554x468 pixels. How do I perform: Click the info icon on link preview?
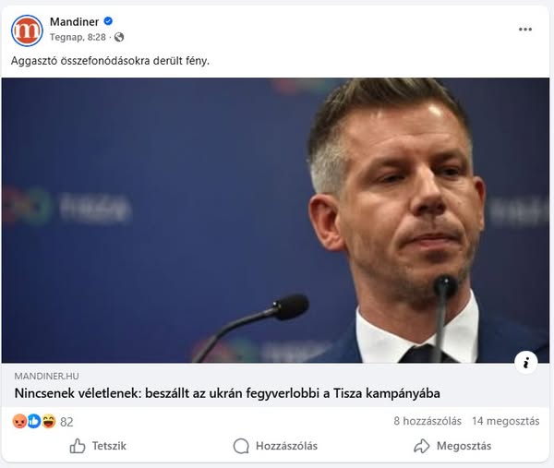(x=526, y=363)
